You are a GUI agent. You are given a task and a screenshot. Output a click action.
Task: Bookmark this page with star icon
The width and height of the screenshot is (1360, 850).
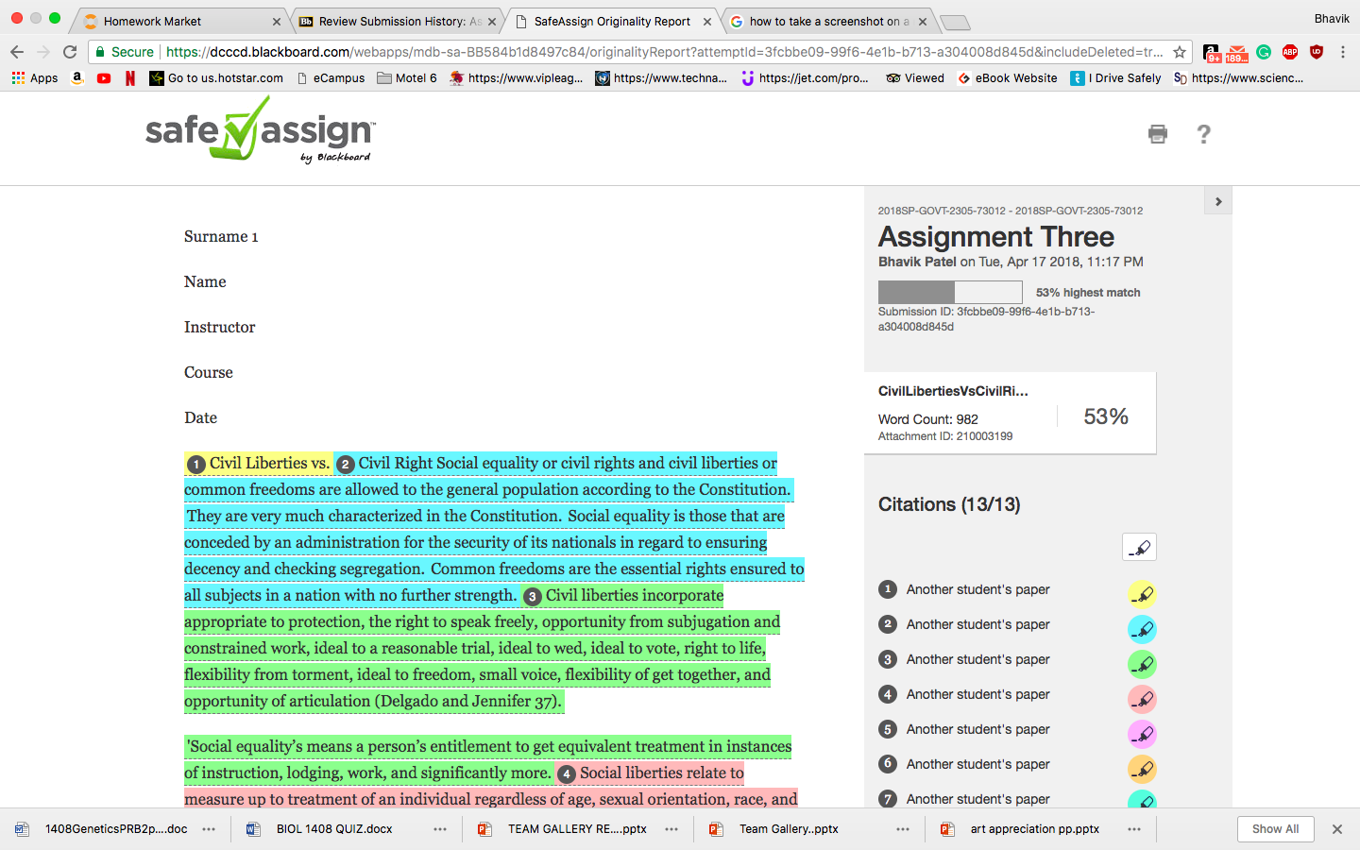click(x=1180, y=52)
